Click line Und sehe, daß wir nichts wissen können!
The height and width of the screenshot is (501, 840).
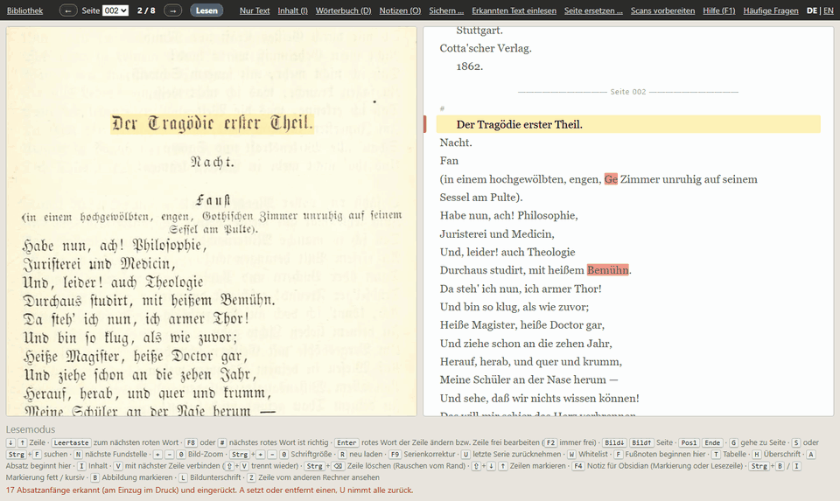(540, 398)
